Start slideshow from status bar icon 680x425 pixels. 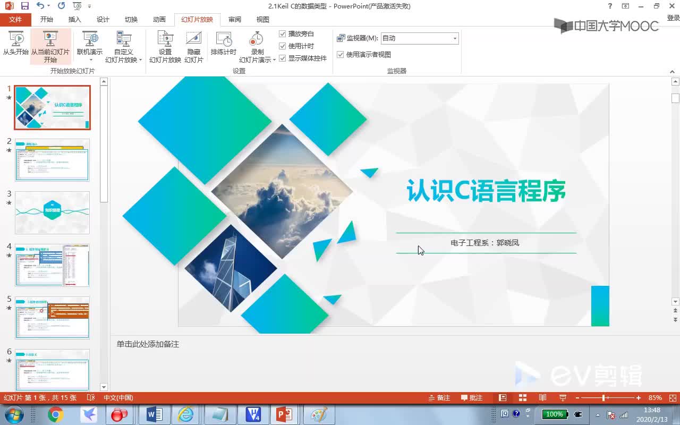(563, 397)
